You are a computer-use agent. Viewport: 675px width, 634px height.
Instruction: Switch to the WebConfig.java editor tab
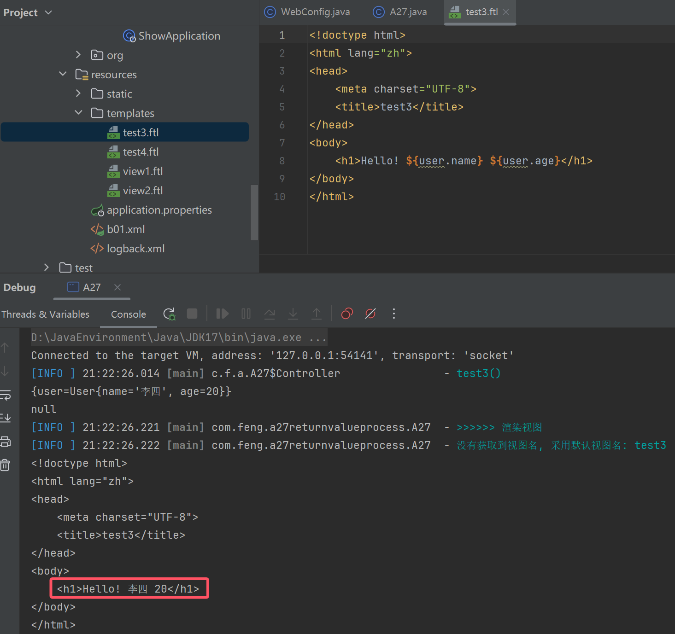click(x=307, y=12)
